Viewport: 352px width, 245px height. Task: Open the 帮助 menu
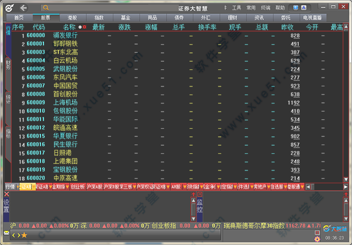[x=280, y=8]
